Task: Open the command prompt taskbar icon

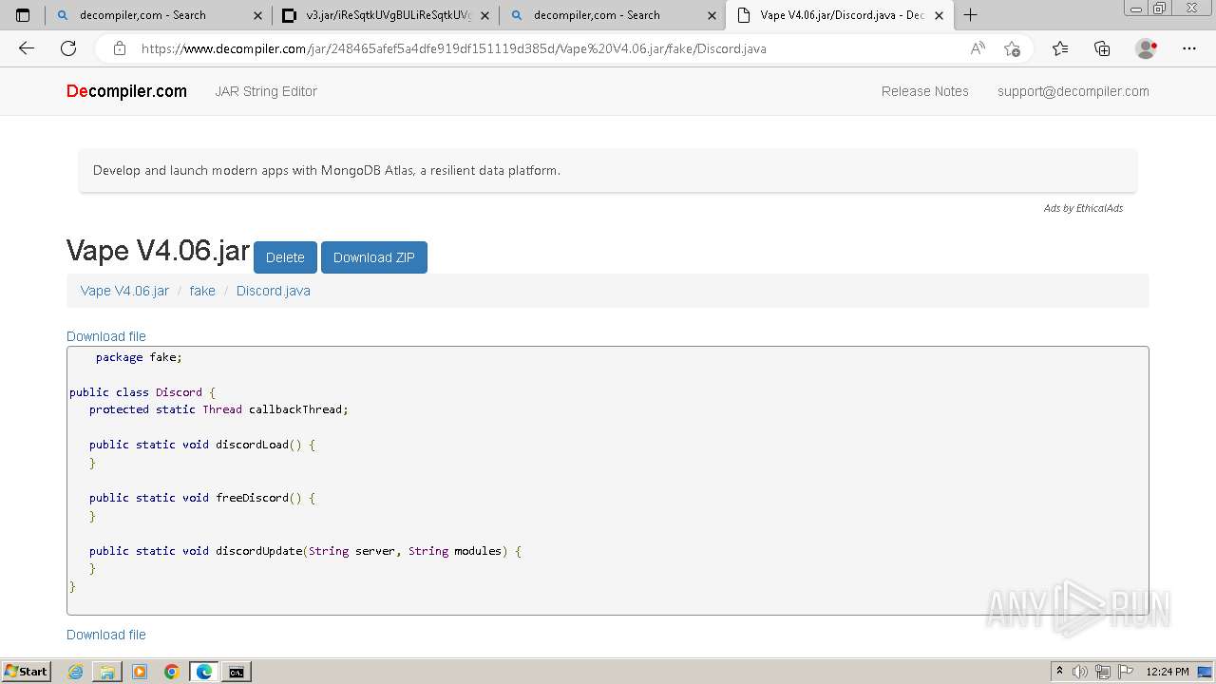Action: (237, 672)
